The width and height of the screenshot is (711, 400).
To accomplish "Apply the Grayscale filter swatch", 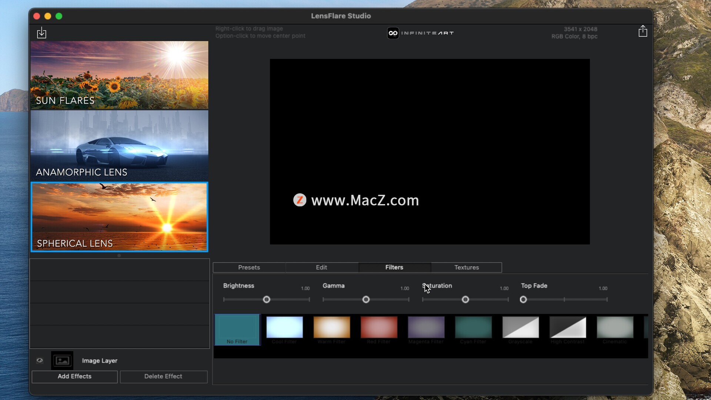I will pyautogui.click(x=521, y=327).
